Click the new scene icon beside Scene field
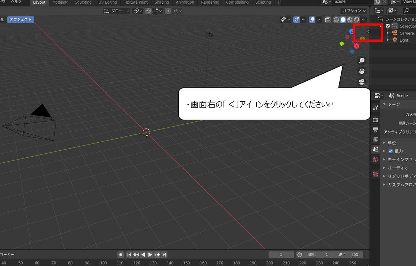Image resolution: width=416 pixels, height=266 pixels. tap(377, 2)
